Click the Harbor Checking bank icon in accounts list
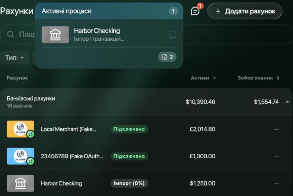293x196 pixels. pyautogui.click(x=20, y=183)
